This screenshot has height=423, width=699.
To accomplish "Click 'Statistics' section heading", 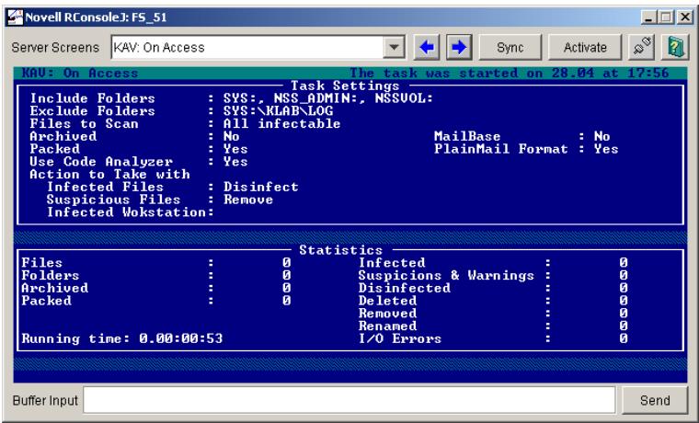I will (340, 249).
